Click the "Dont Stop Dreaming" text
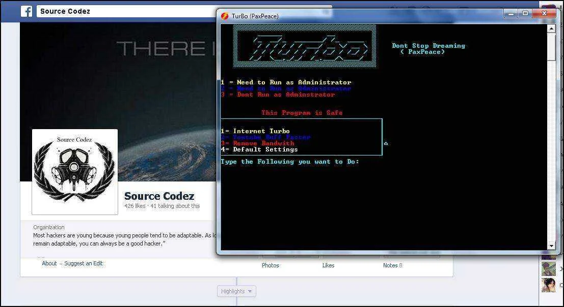Viewport: 564px width, 307px height. 428,46
